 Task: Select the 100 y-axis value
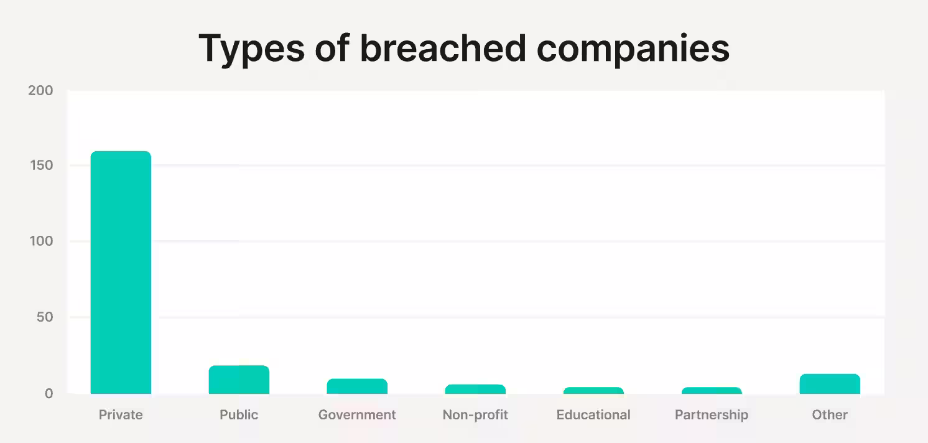[41, 241]
